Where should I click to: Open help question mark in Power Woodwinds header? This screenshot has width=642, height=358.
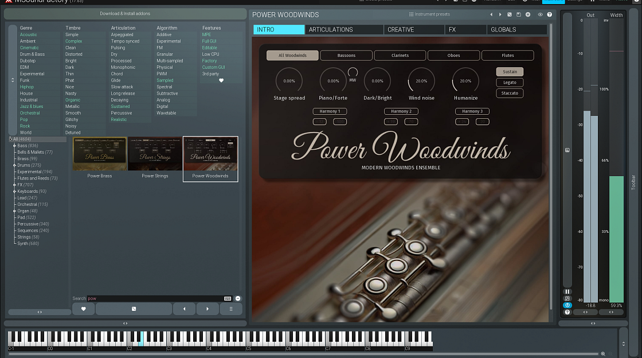pos(550,14)
